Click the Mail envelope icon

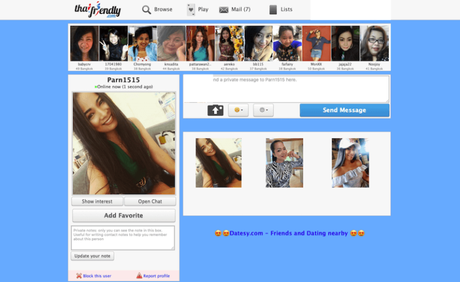[223, 10]
